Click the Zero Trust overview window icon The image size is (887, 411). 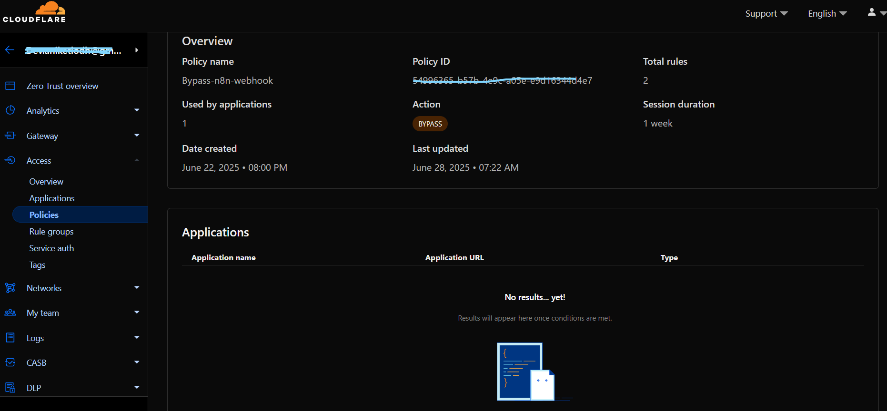10,86
